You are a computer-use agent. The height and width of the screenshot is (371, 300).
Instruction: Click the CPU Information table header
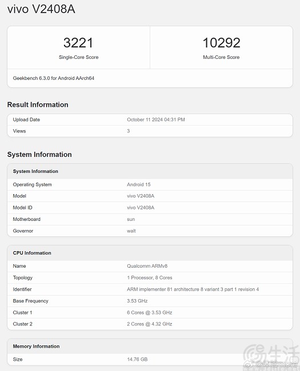(150, 253)
